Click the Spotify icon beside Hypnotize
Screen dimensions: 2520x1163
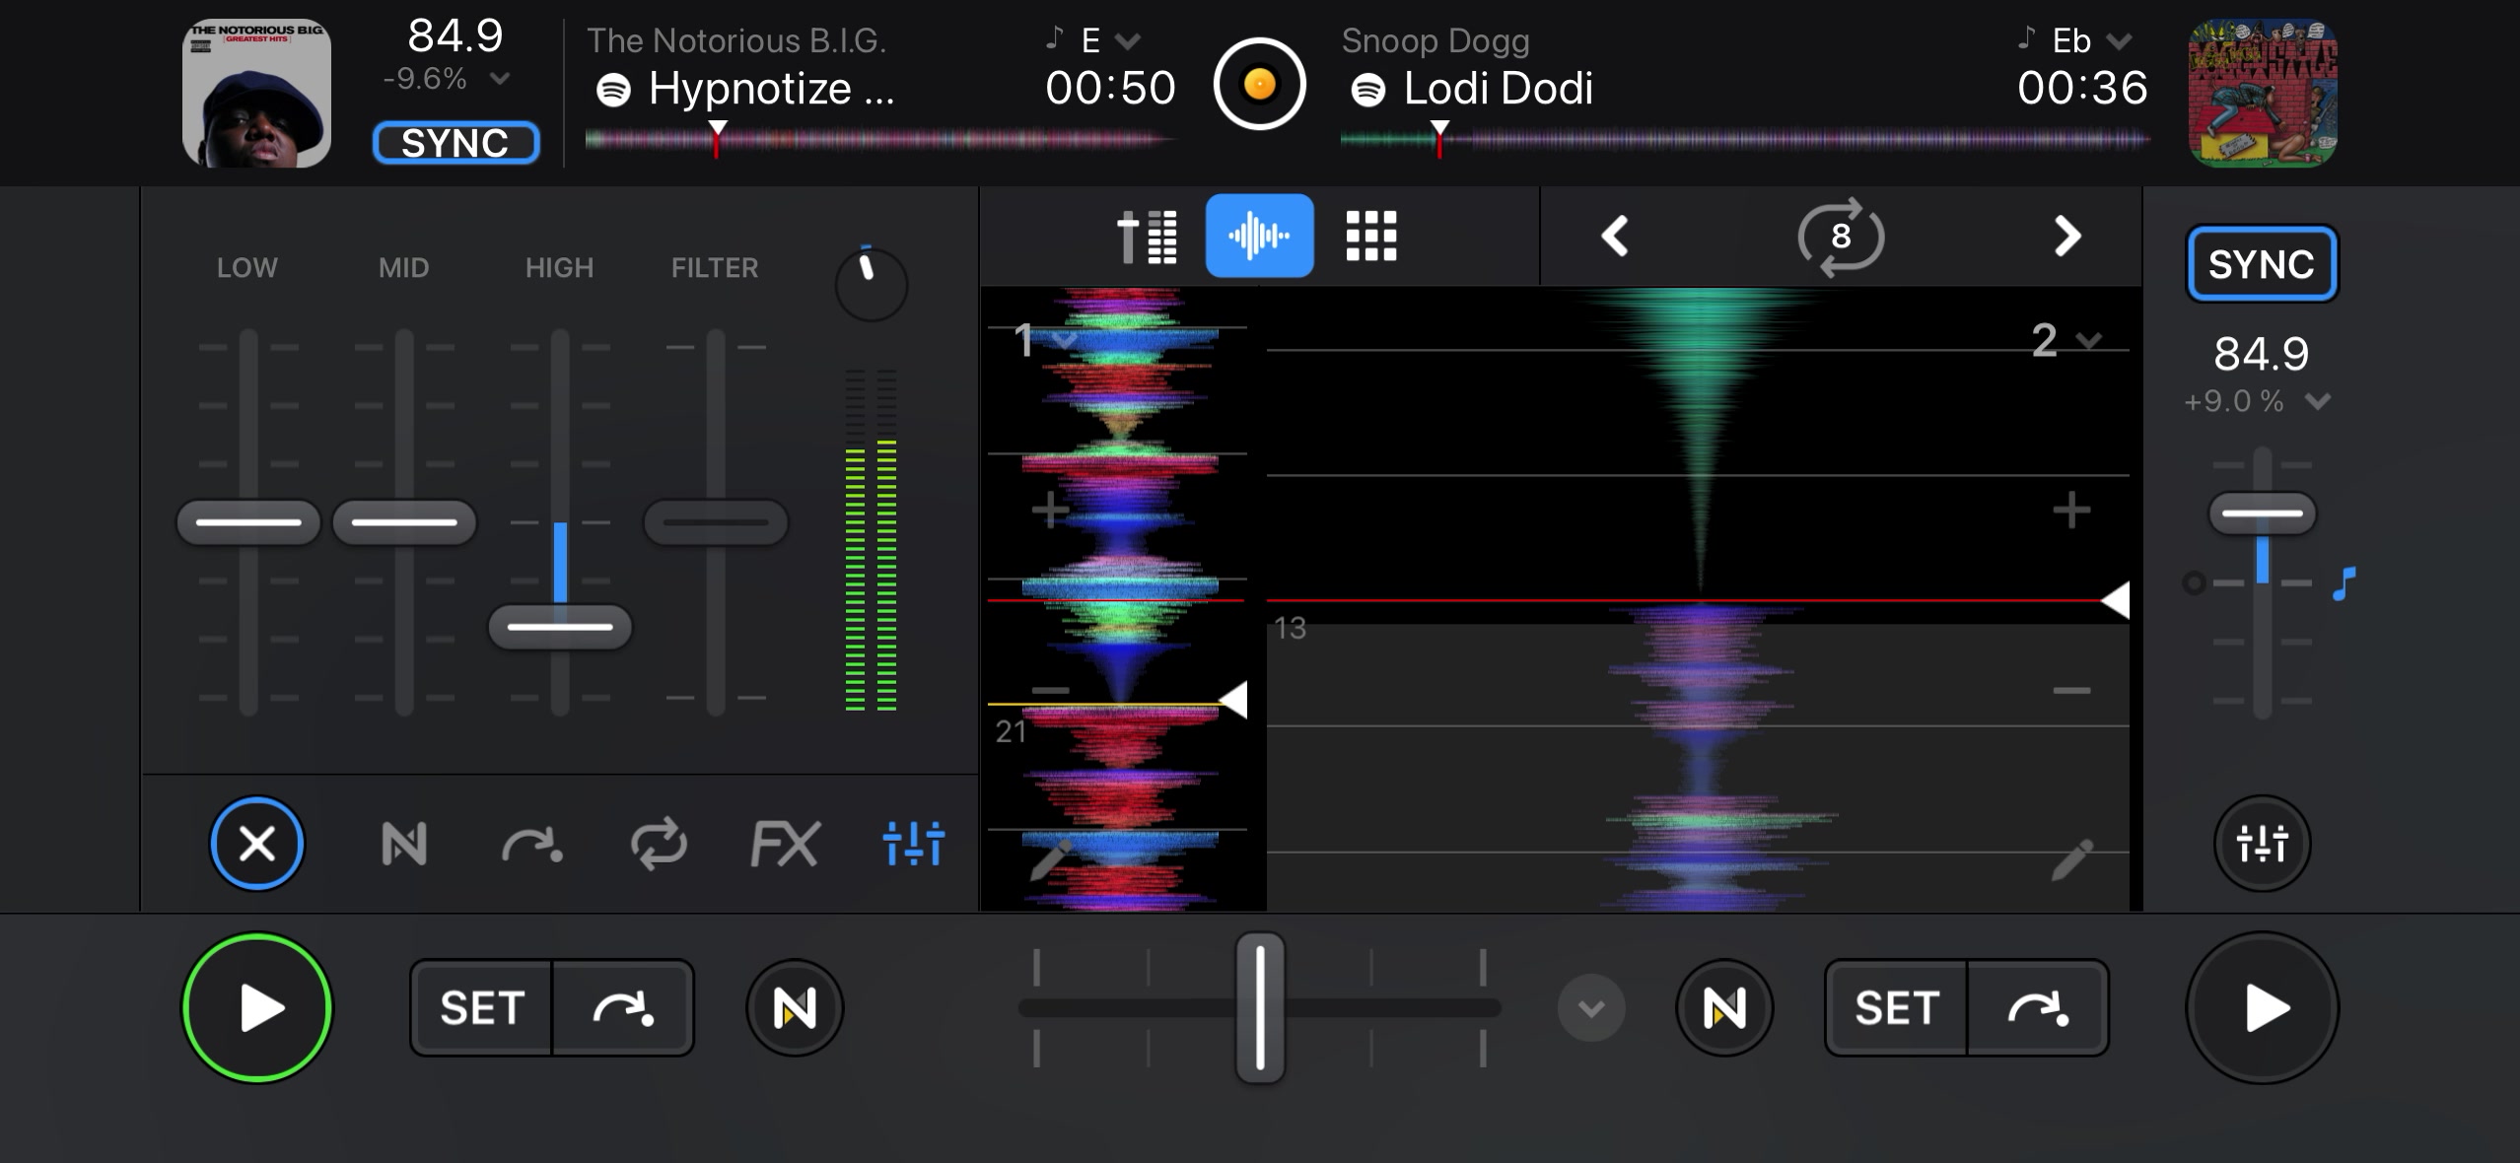(613, 90)
